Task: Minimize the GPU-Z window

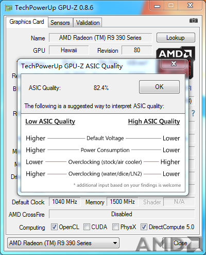Action: tap(157, 6)
